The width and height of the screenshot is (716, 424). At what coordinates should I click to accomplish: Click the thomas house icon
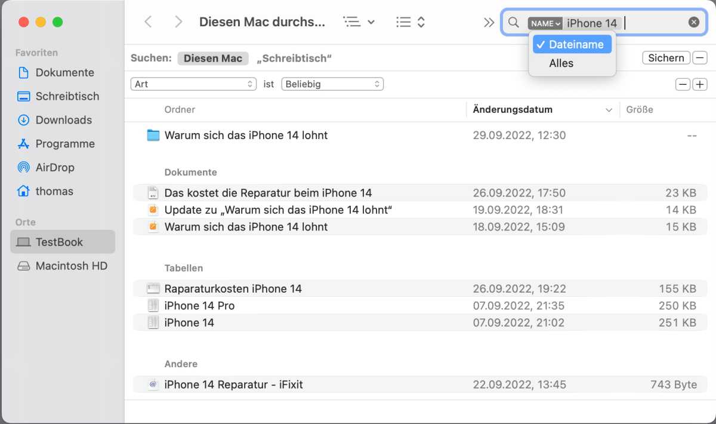click(x=23, y=192)
